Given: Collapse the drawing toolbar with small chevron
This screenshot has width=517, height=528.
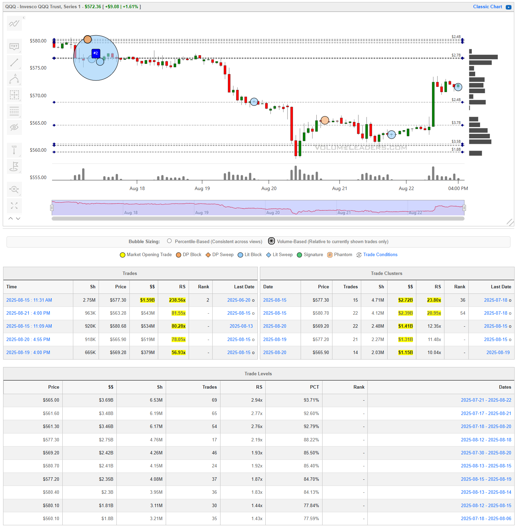Looking at the screenshot, I should pos(24,17).
